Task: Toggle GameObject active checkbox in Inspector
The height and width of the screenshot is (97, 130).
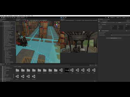Action: click(x=101, y=21)
